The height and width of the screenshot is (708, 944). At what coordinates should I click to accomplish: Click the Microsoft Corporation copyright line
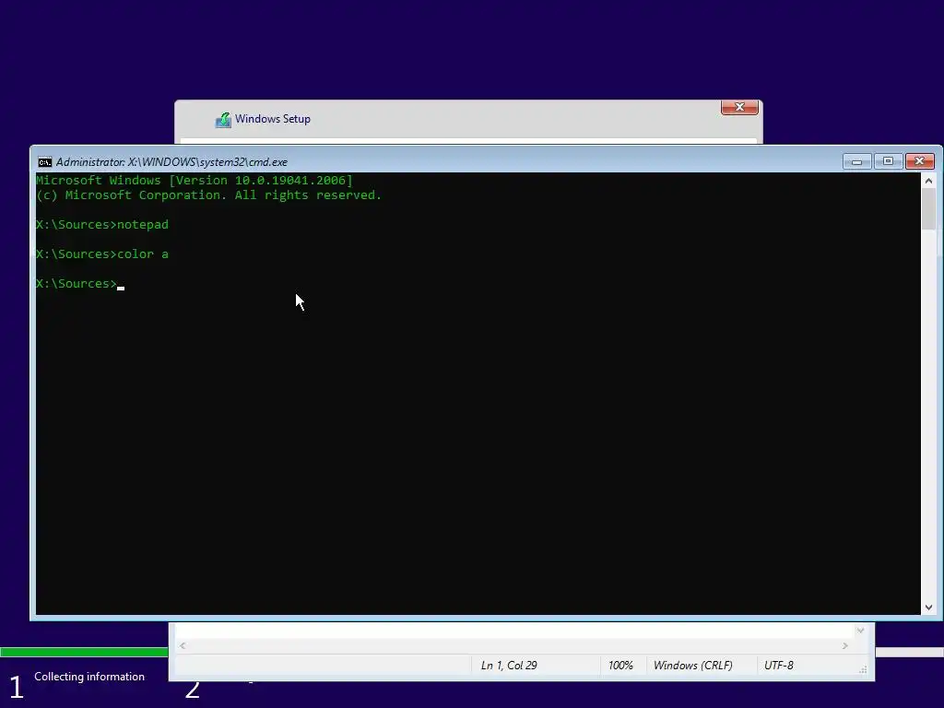point(209,195)
